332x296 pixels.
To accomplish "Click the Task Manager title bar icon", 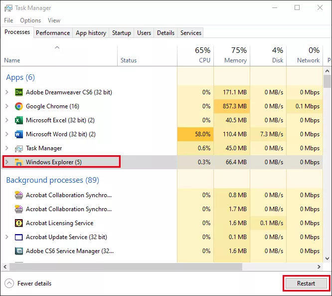I will click(x=8, y=8).
